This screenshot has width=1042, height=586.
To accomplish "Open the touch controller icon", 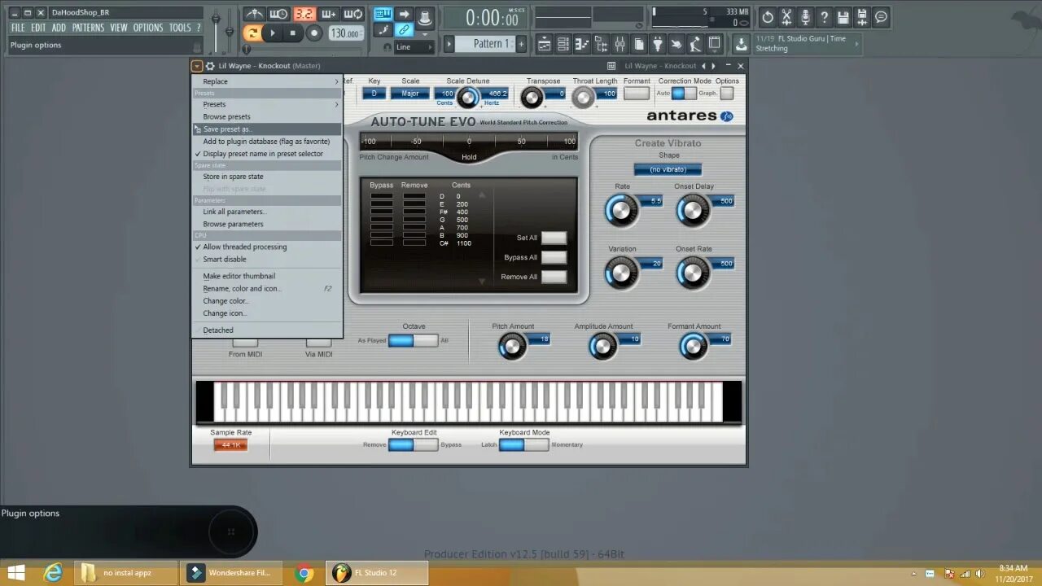I will coord(695,44).
